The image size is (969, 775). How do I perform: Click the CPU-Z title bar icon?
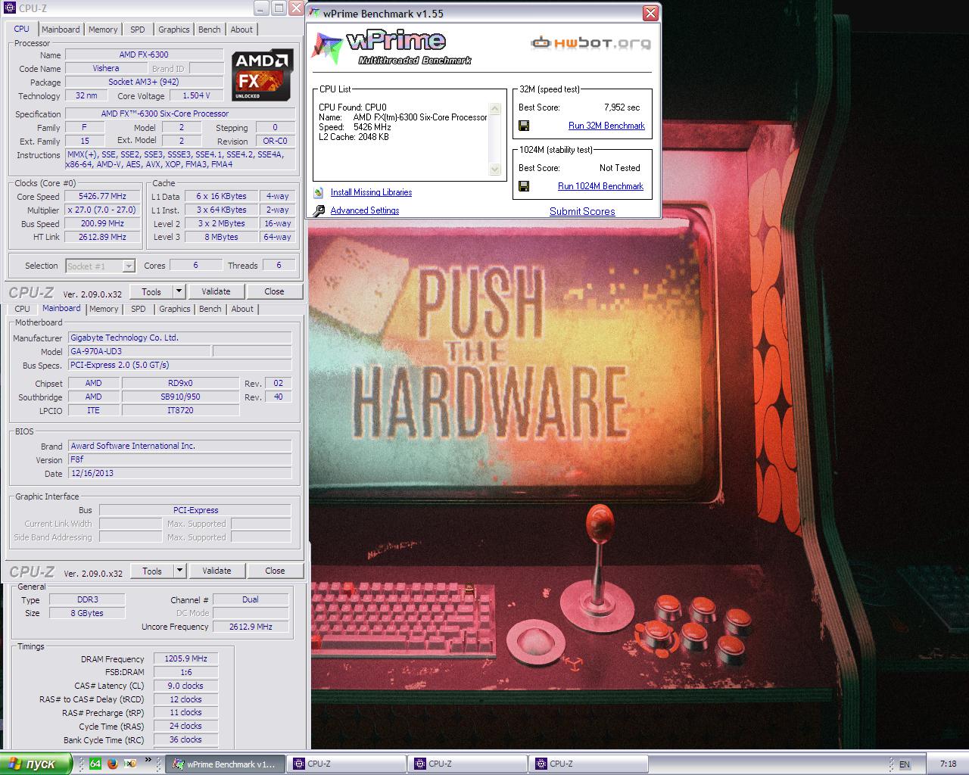[10, 9]
